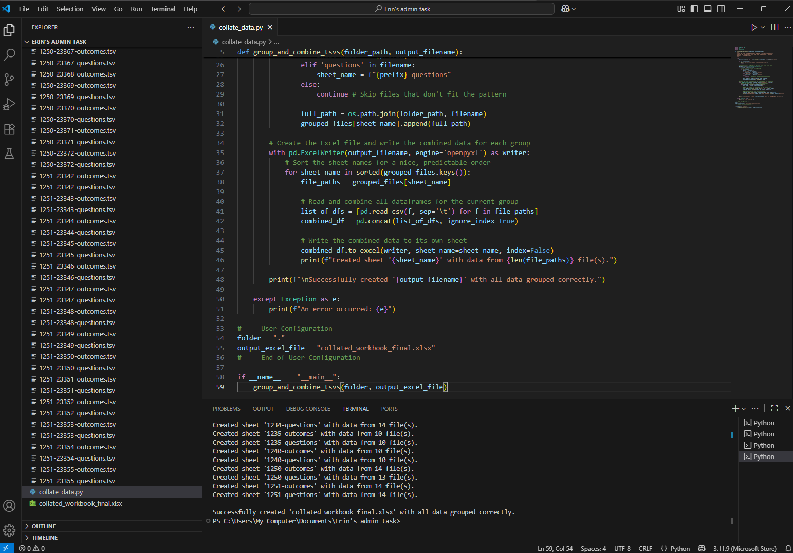This screenshot has width=793, height=553.
Task: Open run button dropdown arrow
Action: click(763, 27)
